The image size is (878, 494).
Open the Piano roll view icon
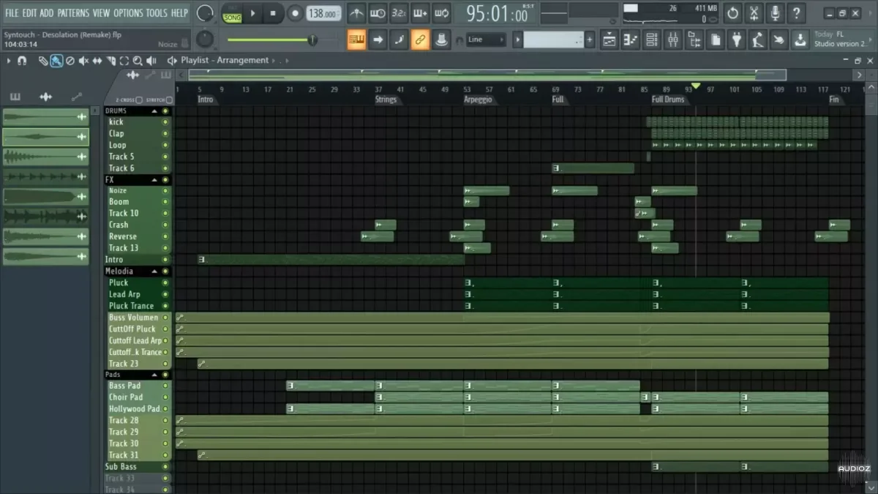click(x=631, y=40)
